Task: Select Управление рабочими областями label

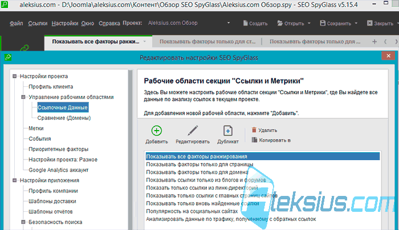Action: pos(71,97)
